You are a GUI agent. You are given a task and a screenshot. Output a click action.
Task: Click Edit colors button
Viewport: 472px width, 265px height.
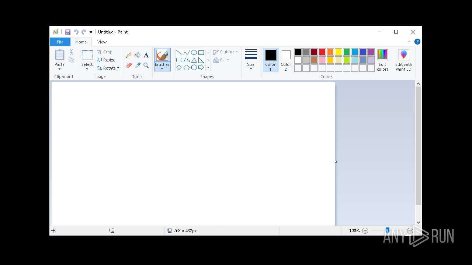[382, 60]
